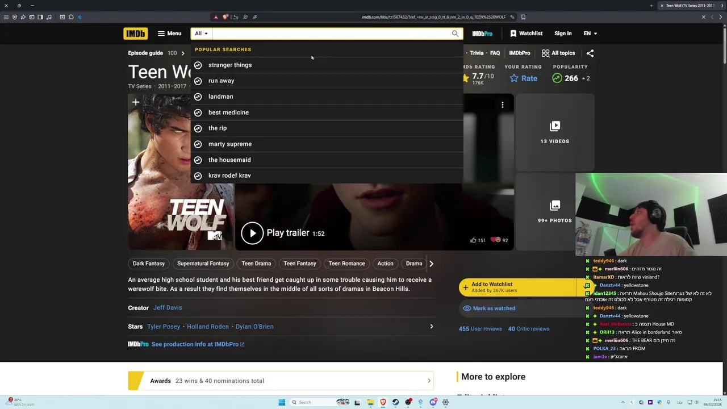Bookmark the page in address bar
The height and width of the screenshot is (409, 727).
[x=523, y=17]
